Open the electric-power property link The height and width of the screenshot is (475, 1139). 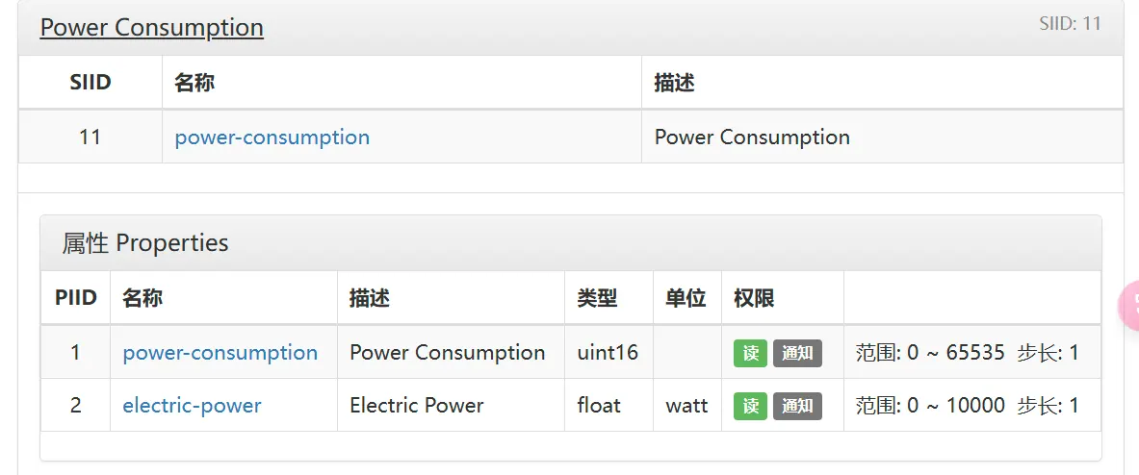coord(192,406)
